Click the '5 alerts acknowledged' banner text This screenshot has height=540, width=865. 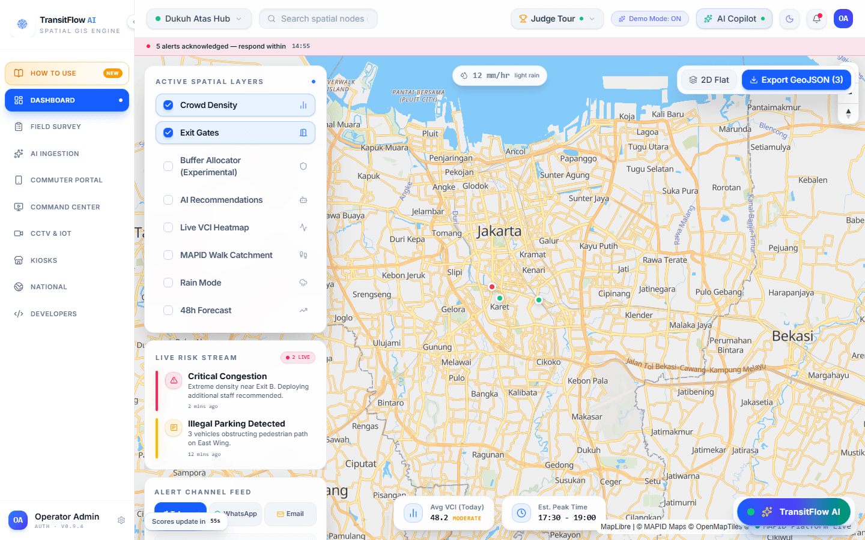(x=221, y=46)
